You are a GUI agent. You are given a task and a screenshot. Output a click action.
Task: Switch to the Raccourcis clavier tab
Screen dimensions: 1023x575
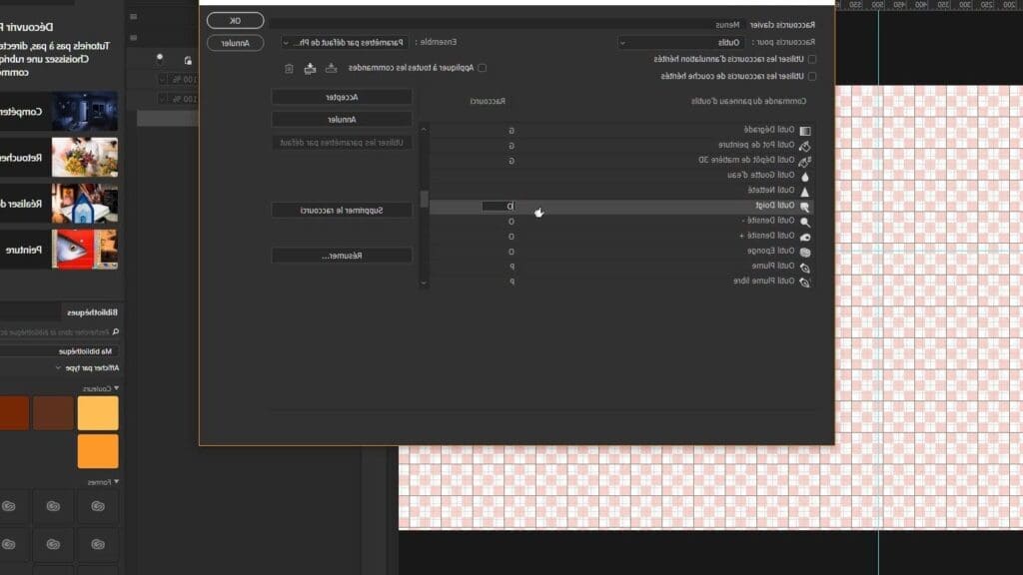pos(782,25)
